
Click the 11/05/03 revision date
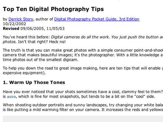click(55, 29)
